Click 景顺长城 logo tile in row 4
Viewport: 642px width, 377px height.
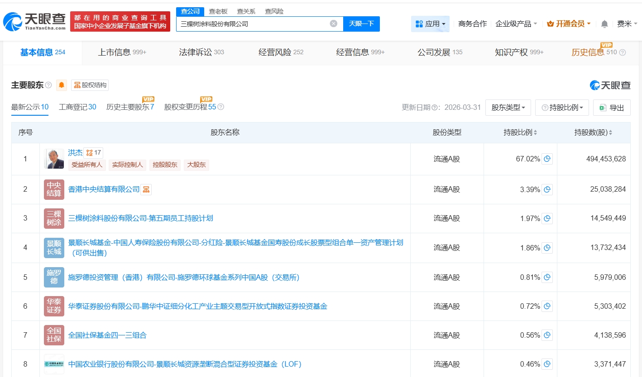[x=54, y=248]
